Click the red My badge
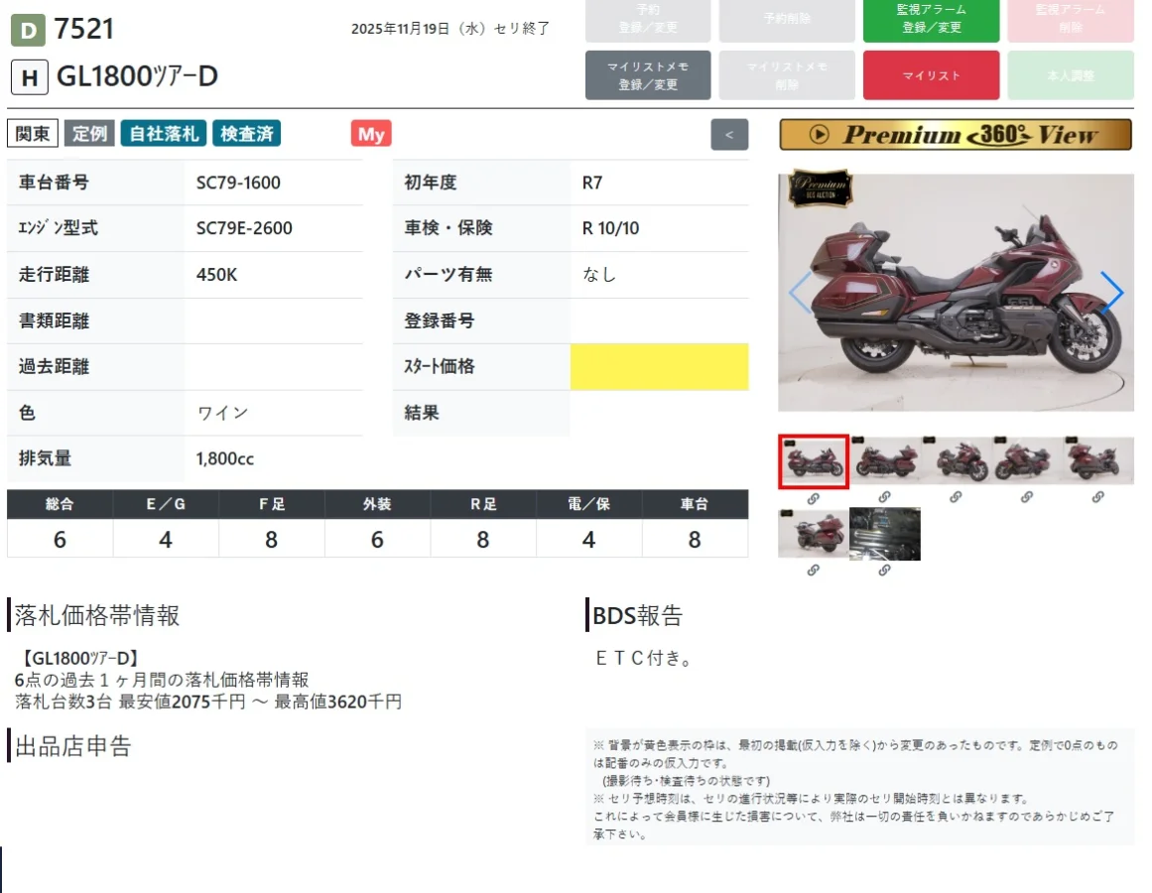 click(x=371, y=134)
